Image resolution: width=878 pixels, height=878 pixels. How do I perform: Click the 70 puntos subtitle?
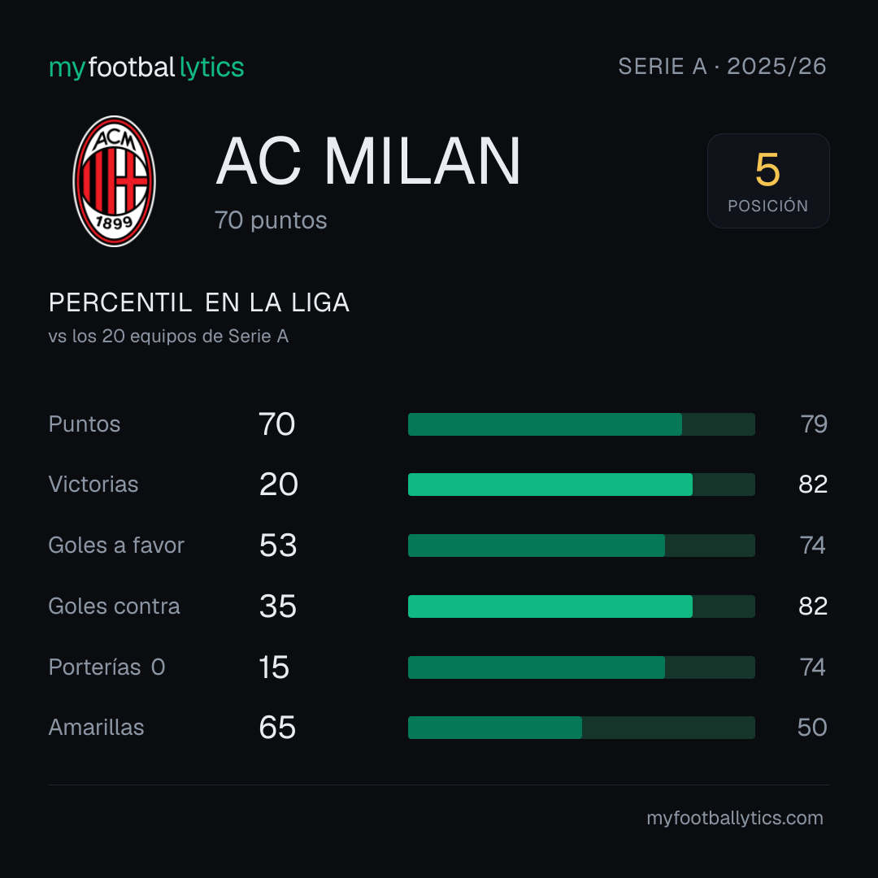[x=271, y=220]
